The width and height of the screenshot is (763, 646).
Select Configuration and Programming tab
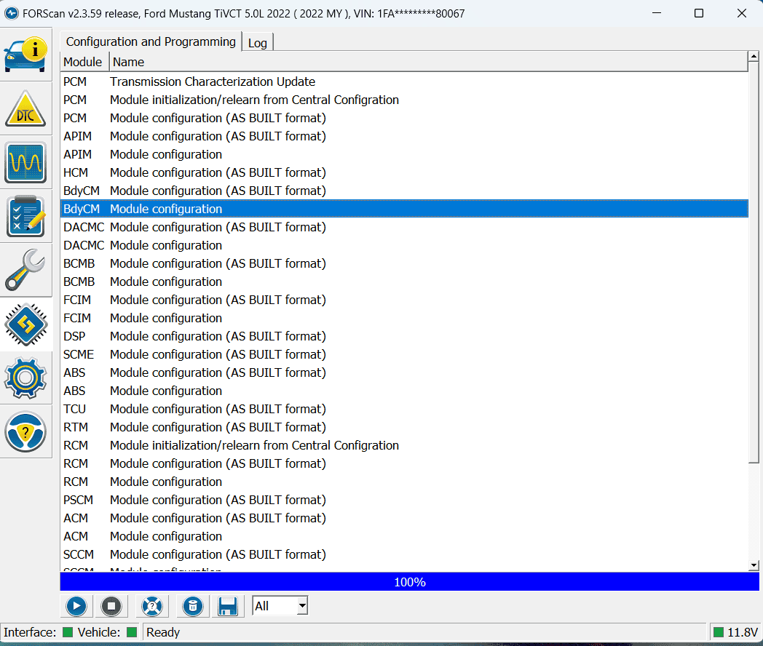151,41
